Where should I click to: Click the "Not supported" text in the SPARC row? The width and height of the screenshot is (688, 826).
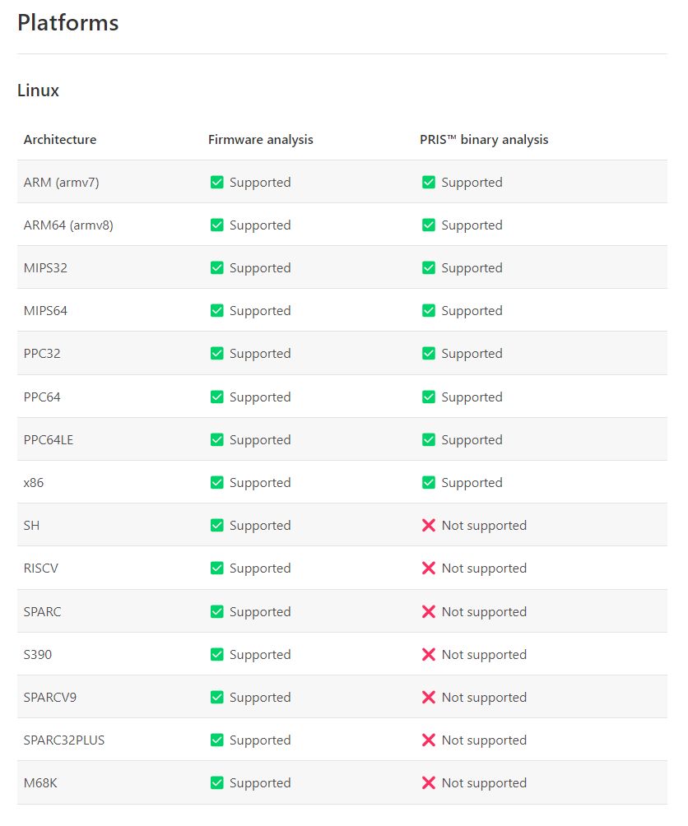pos(484,611)
